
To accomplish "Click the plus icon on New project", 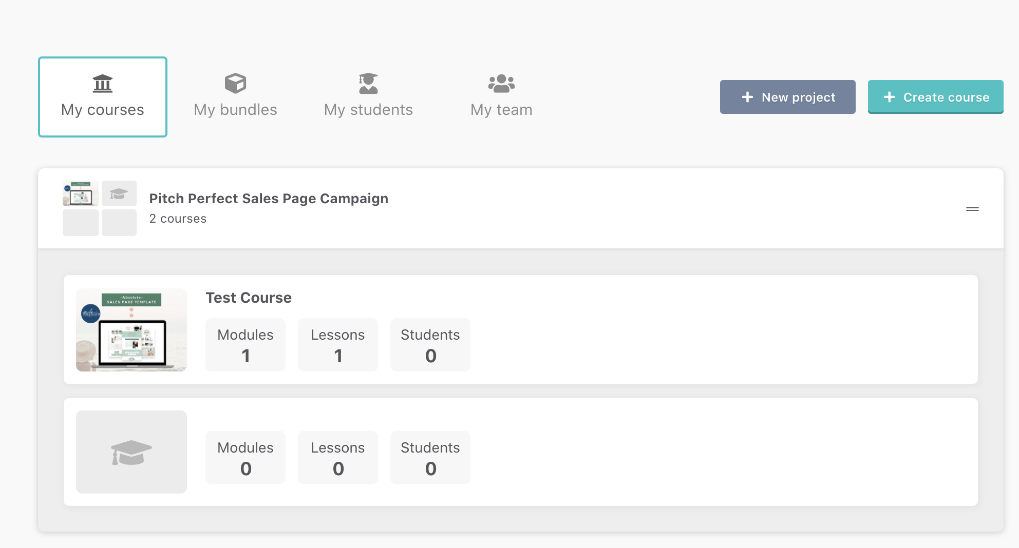I will coord(747,97).
